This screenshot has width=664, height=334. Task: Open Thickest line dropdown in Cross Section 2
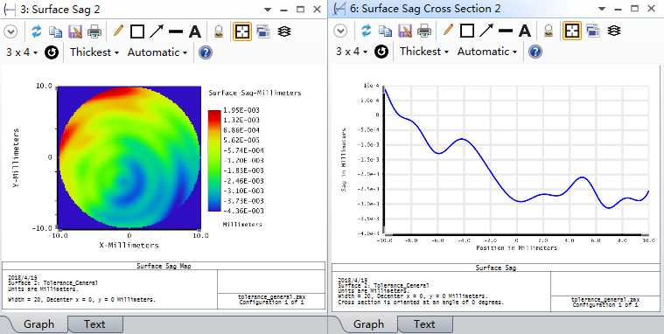click(x=424, y=52)
